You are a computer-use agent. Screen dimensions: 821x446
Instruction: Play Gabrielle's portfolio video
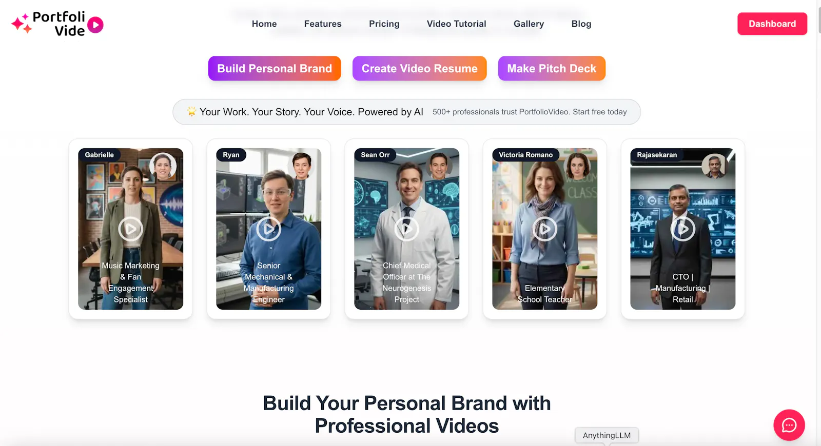[131, 229]
